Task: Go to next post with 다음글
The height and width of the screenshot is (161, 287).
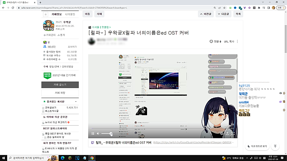Action: click(x=223, y=14)
